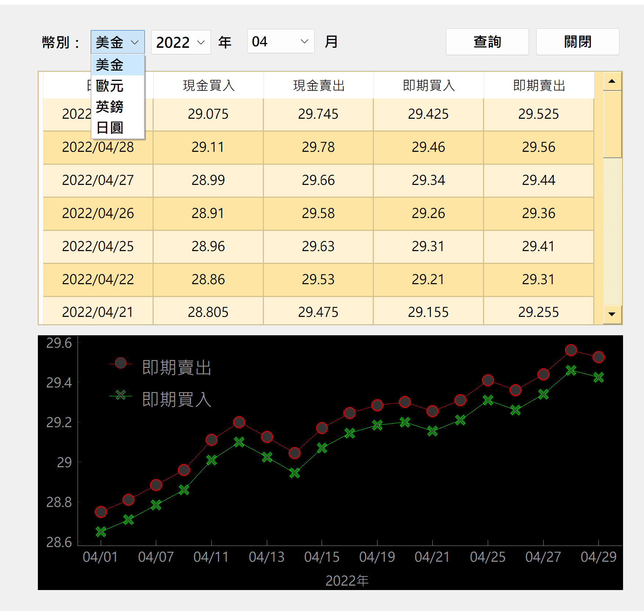644x611 pixels.
Task: Click the table scrollbar down arrow
Action: point(612,314)
